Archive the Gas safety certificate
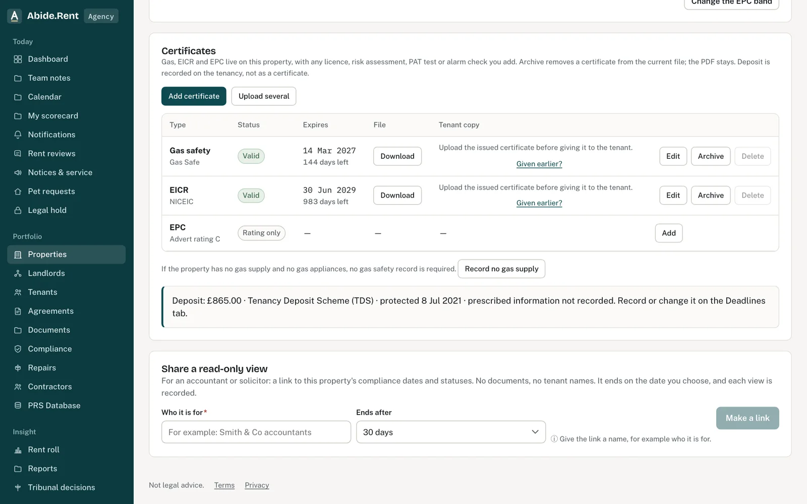Viewport: 807px width, 504px height. [711, 156]
